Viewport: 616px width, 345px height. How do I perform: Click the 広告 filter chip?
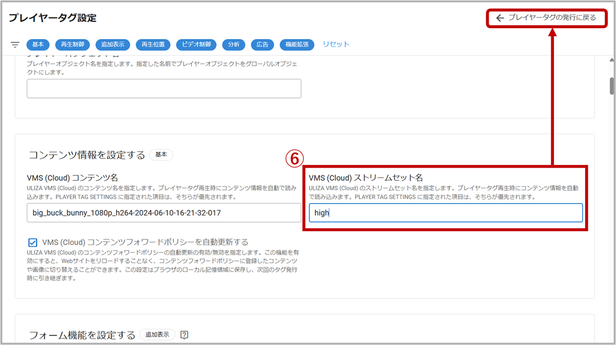[262, 45]
